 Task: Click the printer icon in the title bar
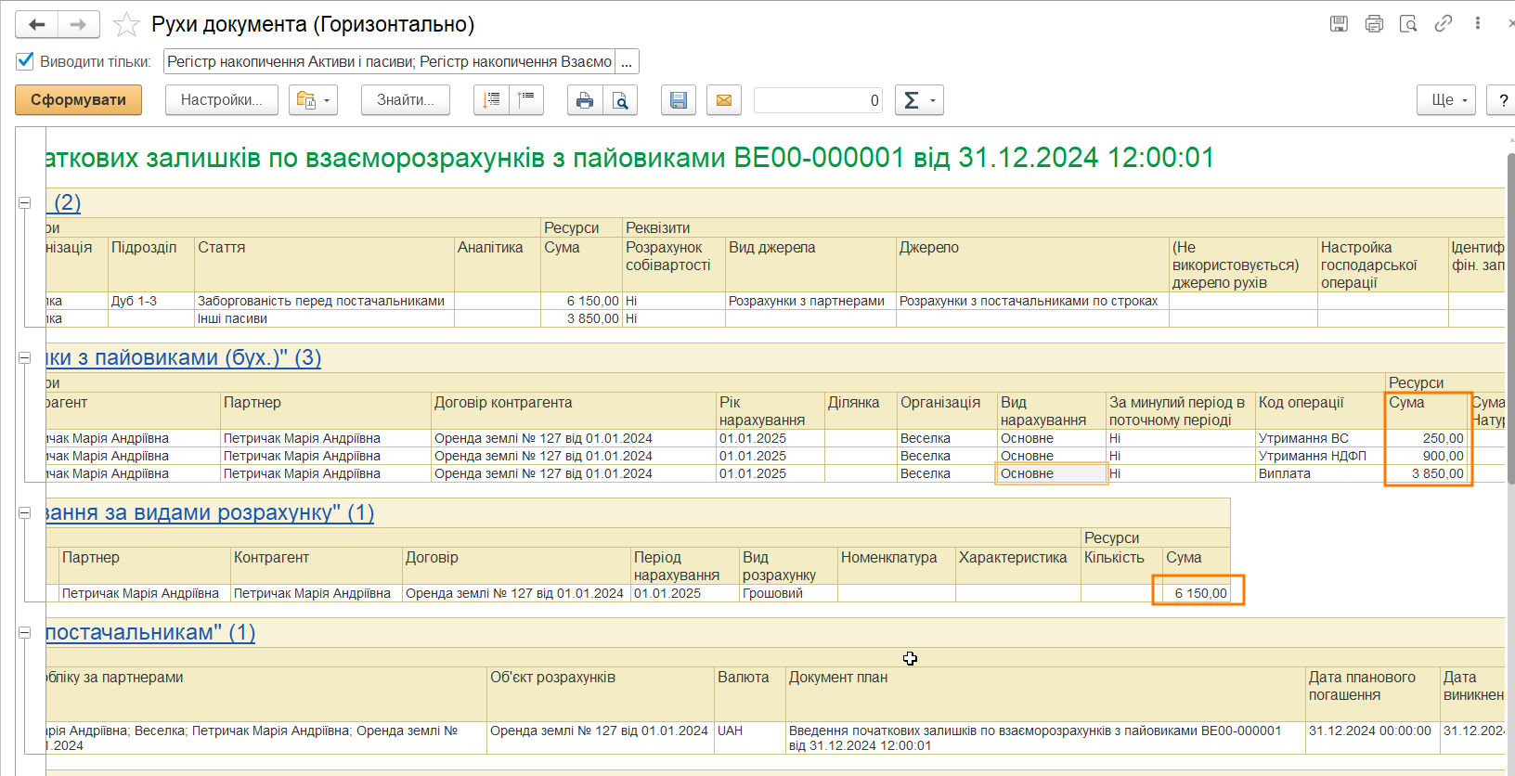(1374, 24)
